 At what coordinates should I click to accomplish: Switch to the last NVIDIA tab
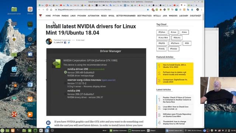[190, 5]
